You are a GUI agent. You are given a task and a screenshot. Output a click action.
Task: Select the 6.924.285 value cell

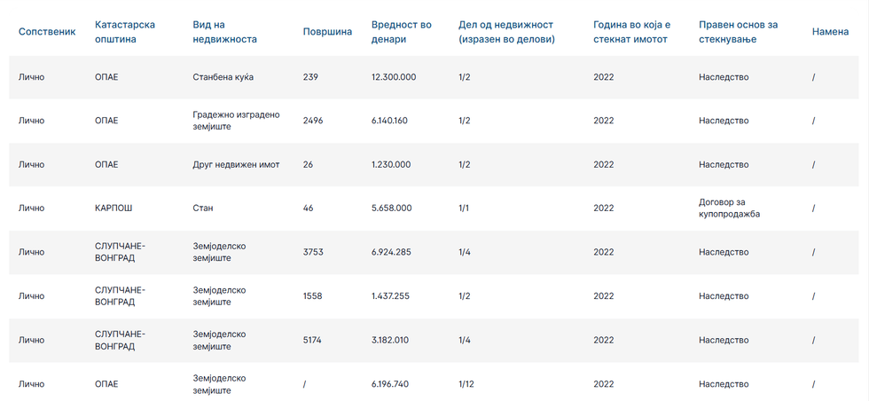[x=392, y=252]
